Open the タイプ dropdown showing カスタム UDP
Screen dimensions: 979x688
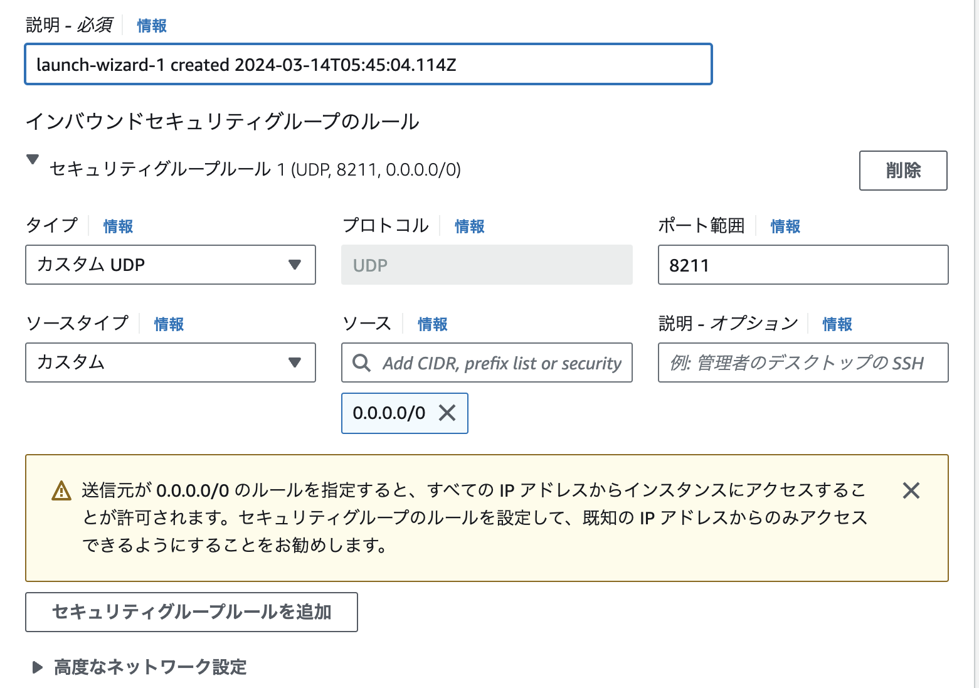170,265
